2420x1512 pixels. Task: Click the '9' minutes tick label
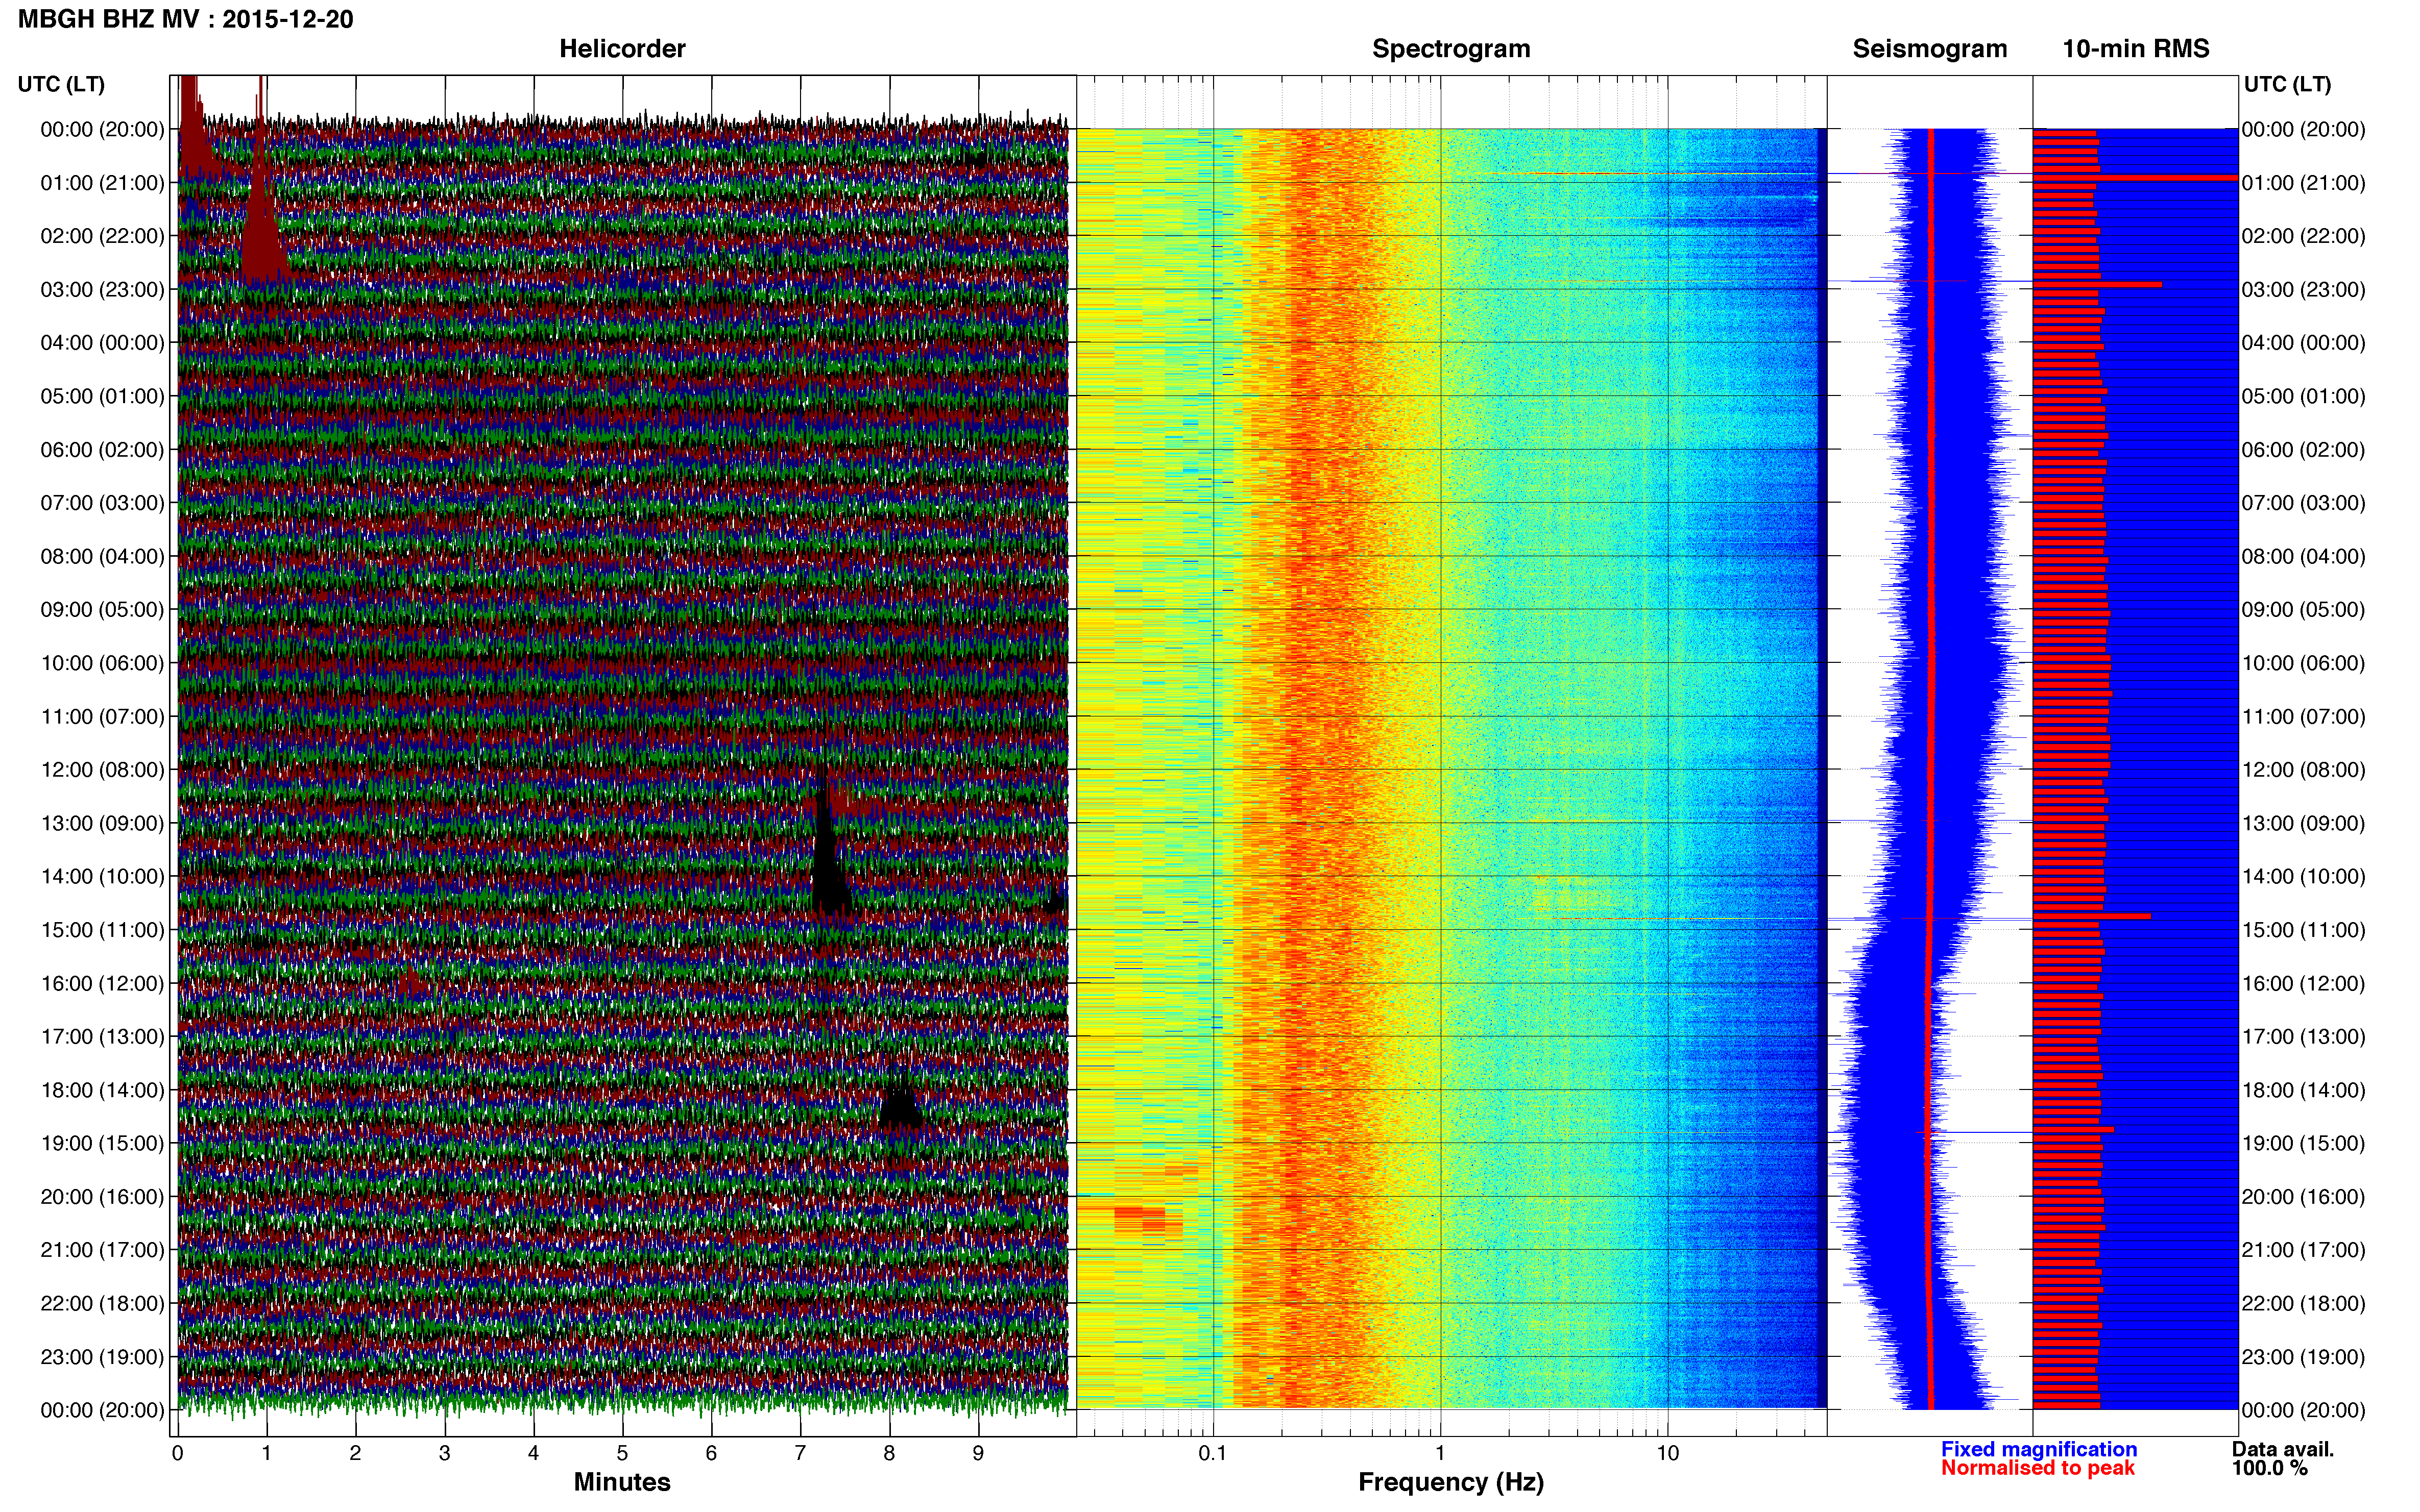[x=978, y=1453]
